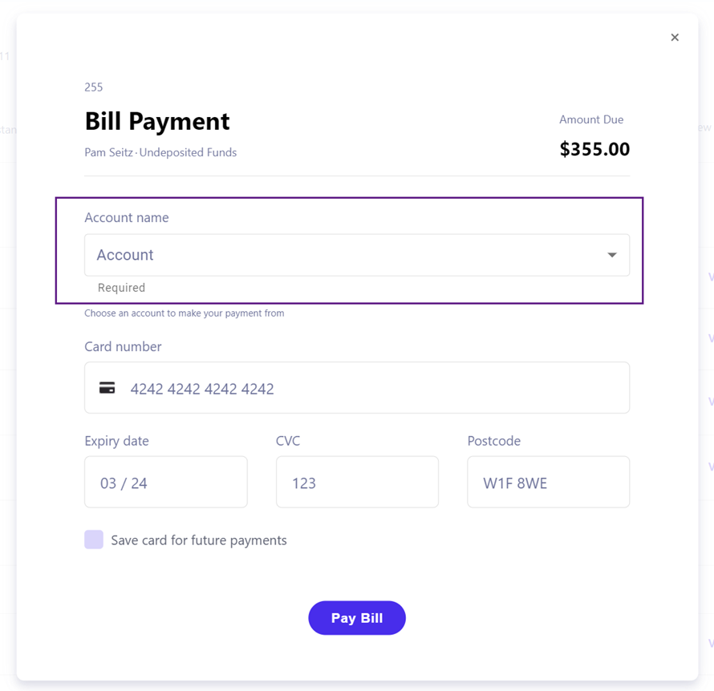Click the Required validation message

coord(121,287)
